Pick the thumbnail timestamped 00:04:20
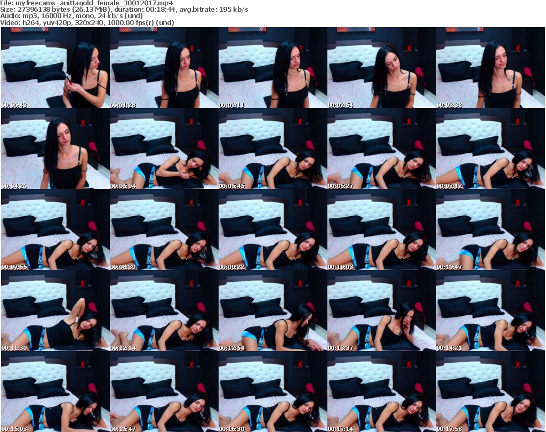This screenshot has height=432, width=546. (55, 149)
